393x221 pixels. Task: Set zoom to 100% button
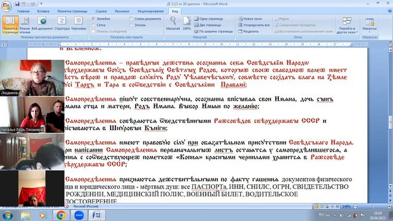coord(187,23)
